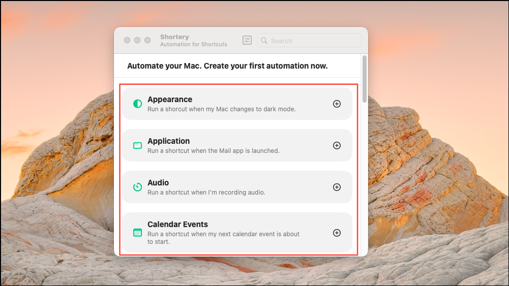Click the Application window icon
The height and width of the screenshot is (286, 509).
[137, 145]
